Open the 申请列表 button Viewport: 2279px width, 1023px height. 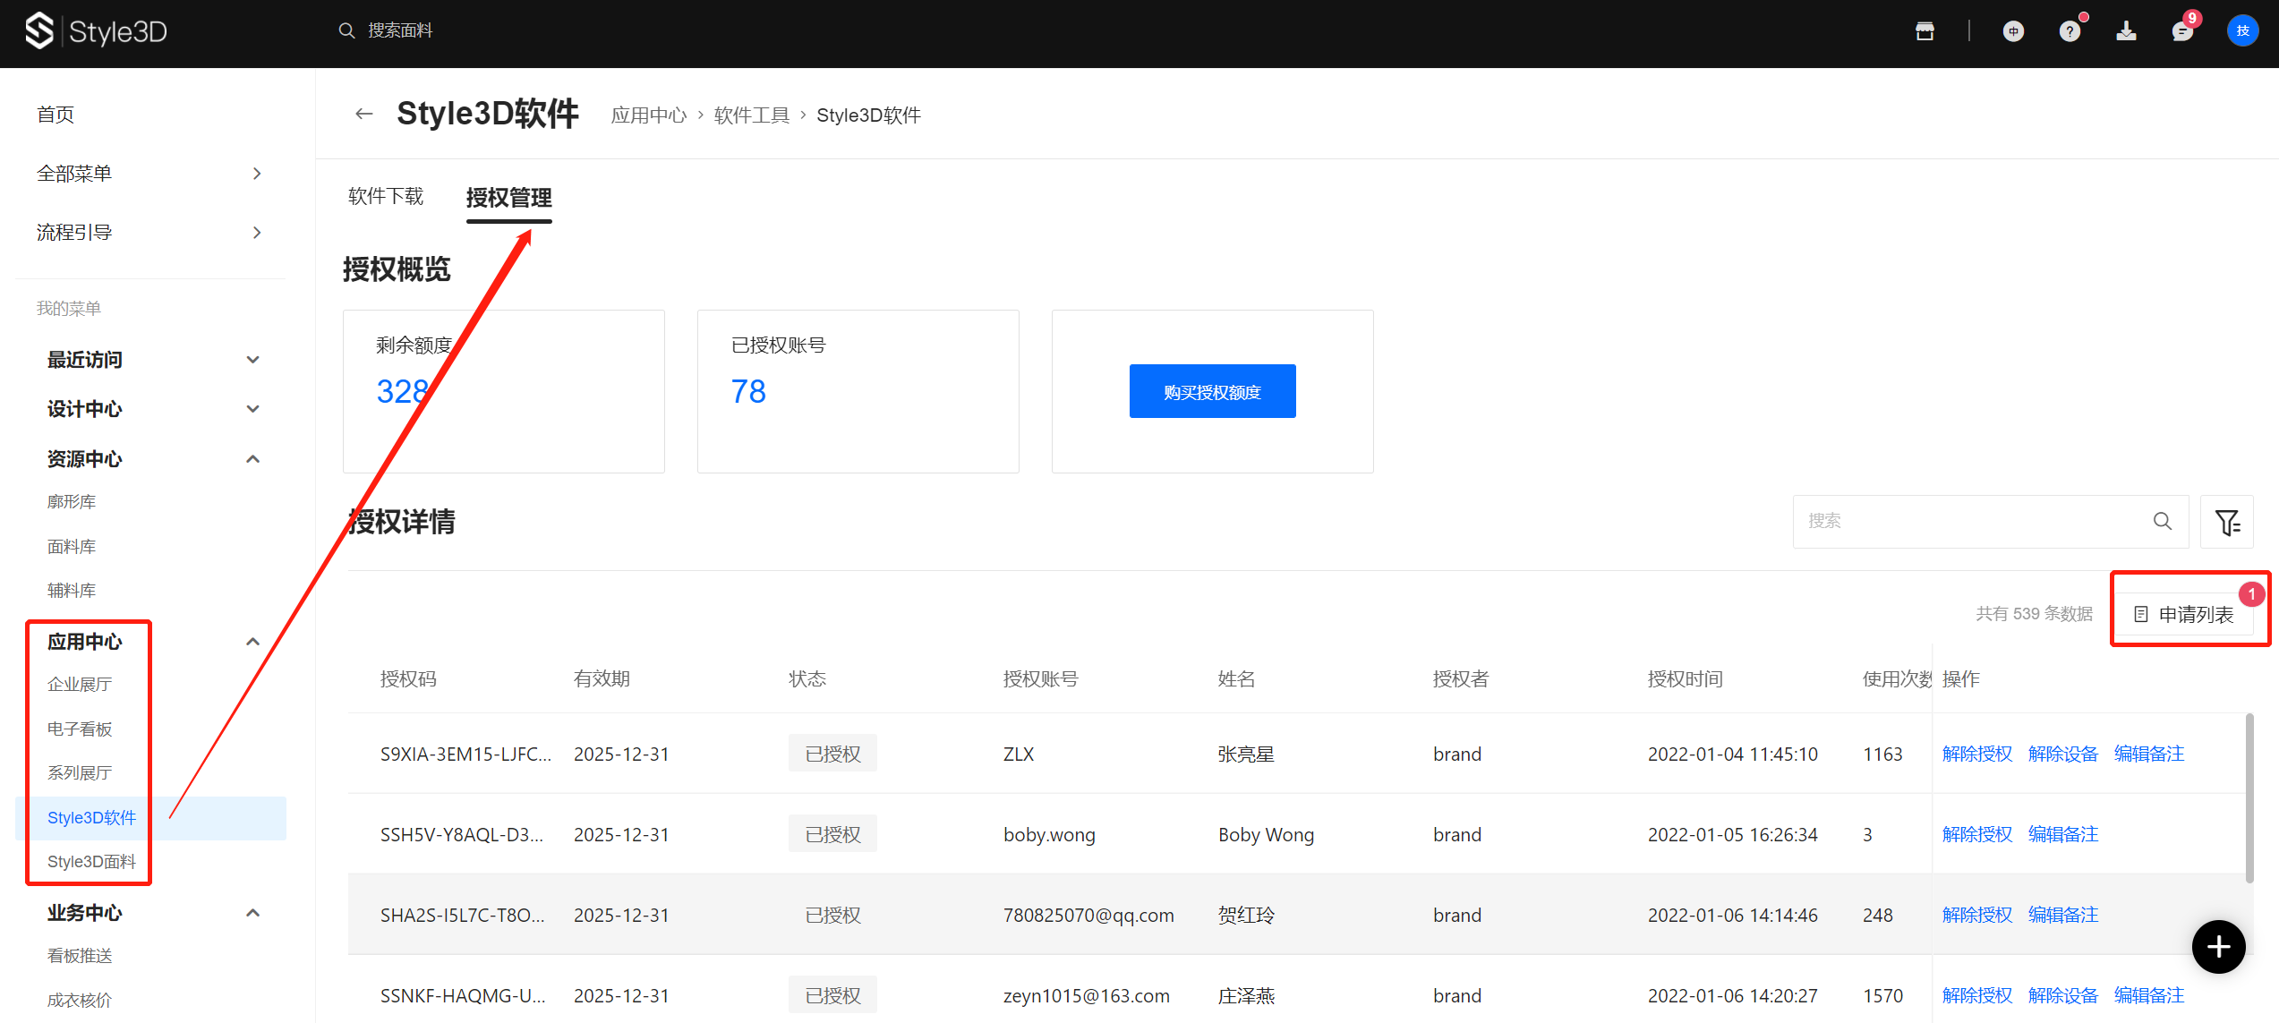pyautogui.click(x=2185, y=614)
